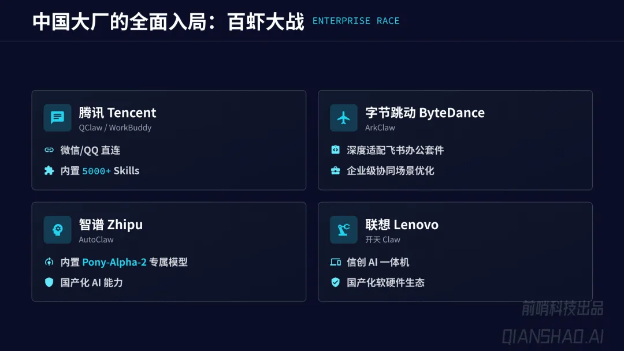Viewport: 624px width, 351px height.
Task: Click the Zhipu brain head icon
Action: coord(57,230)
